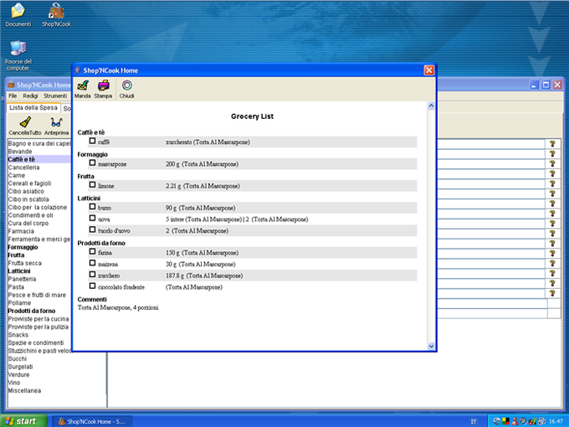
Task: Click the Chiudi icon in preview toolbar
Action: pos(126,90)
